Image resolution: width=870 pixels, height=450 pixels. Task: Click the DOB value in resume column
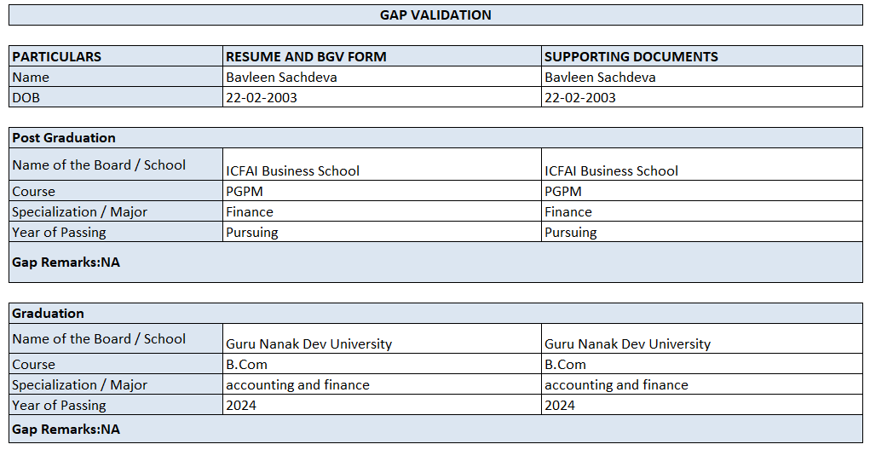coord(261,97)
